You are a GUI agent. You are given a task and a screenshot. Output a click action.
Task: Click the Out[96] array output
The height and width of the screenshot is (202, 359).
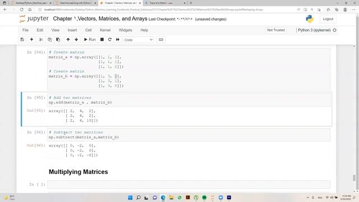(x=73, y=150)
